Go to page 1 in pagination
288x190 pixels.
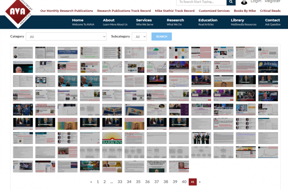point(98,182)
